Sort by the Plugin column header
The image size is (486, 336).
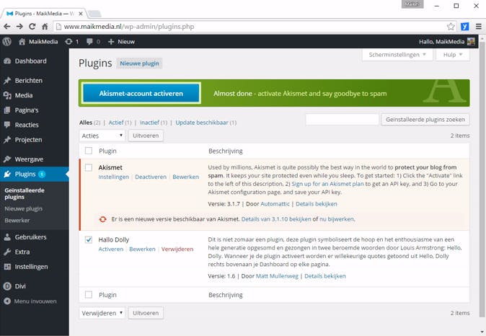(x=107, y=151)
